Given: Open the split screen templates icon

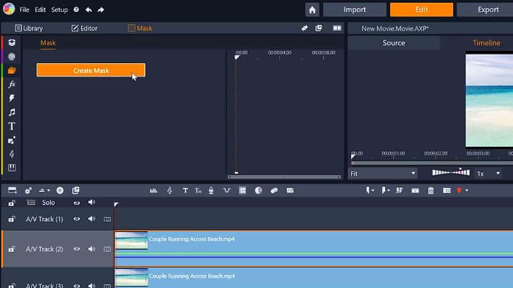Looking at the screenshot, I should [12, 168].
